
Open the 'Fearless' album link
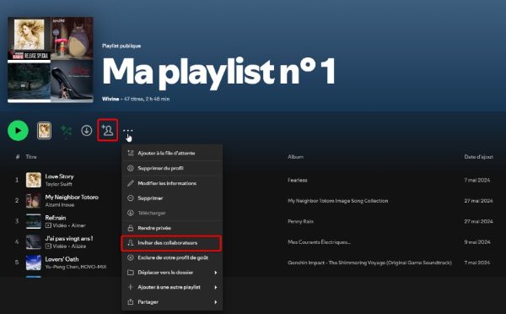(298, 181)
